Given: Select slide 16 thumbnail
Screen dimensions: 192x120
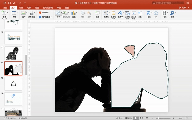Looking at the screenshot, I should click(13, 99).
